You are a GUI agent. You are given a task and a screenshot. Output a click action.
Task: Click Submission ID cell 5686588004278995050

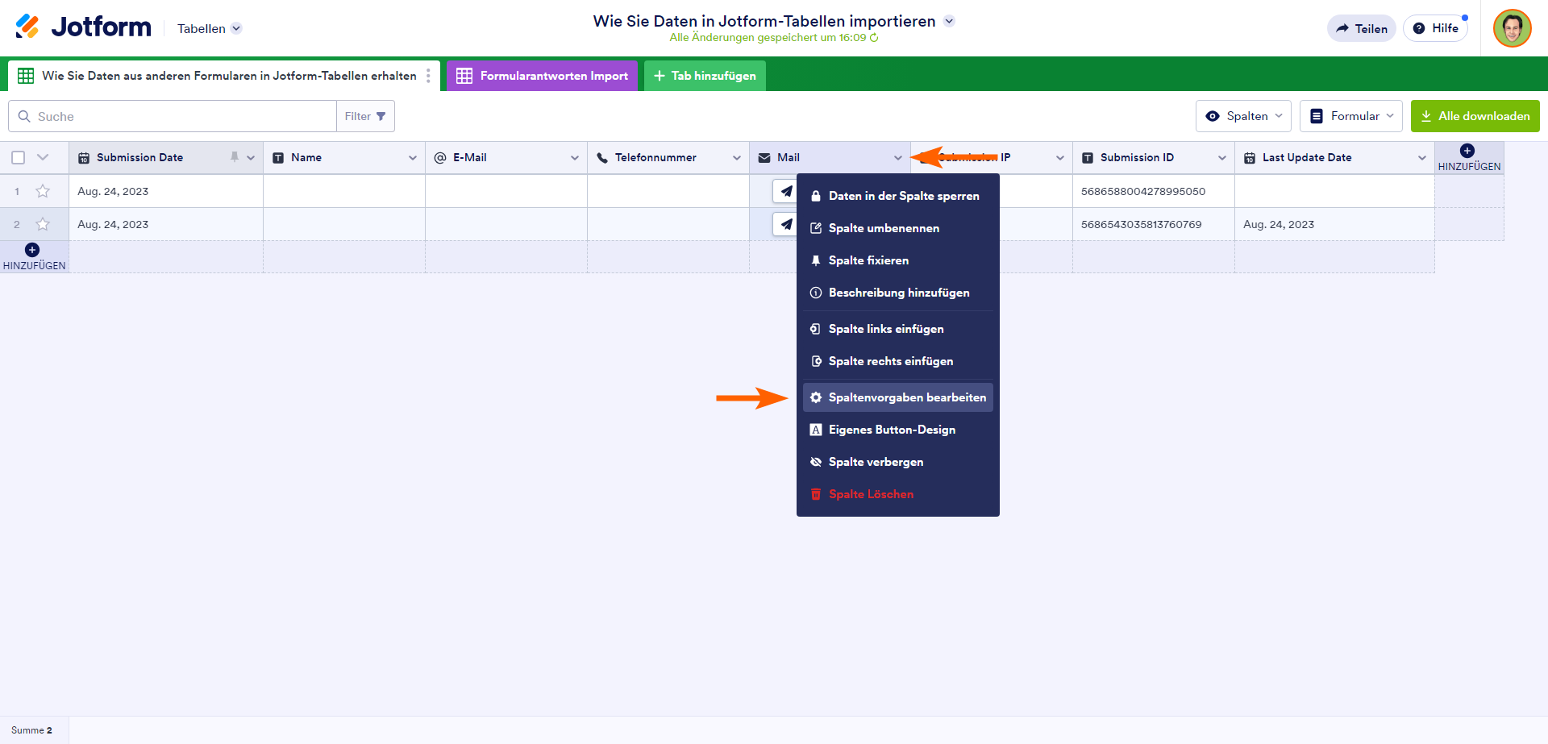point(1154,191)
